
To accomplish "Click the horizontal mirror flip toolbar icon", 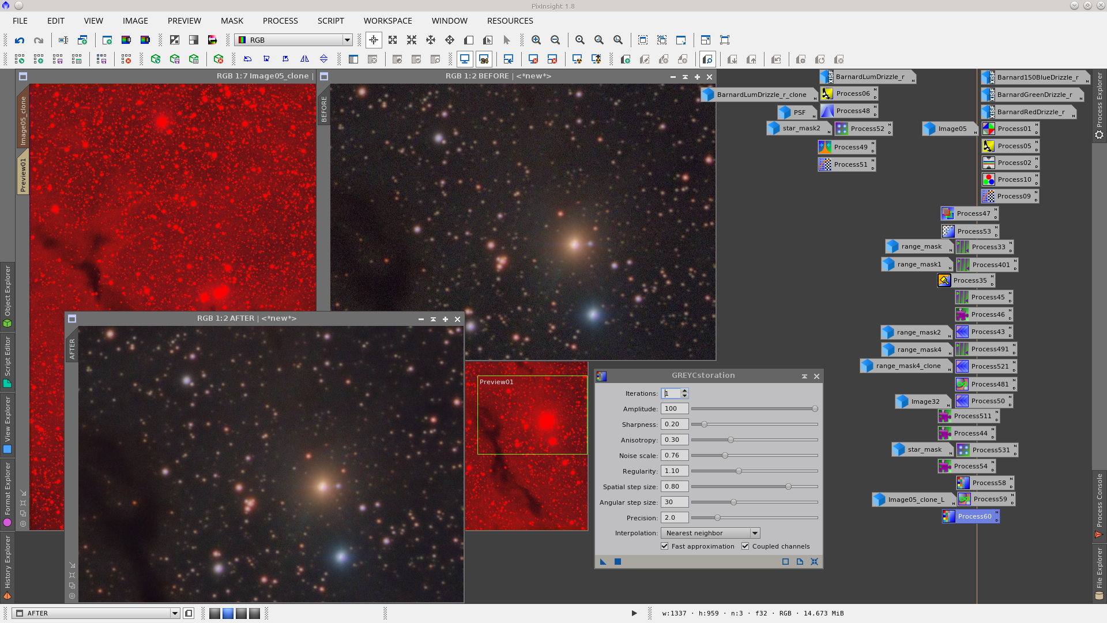I will (x=304, y=59).
